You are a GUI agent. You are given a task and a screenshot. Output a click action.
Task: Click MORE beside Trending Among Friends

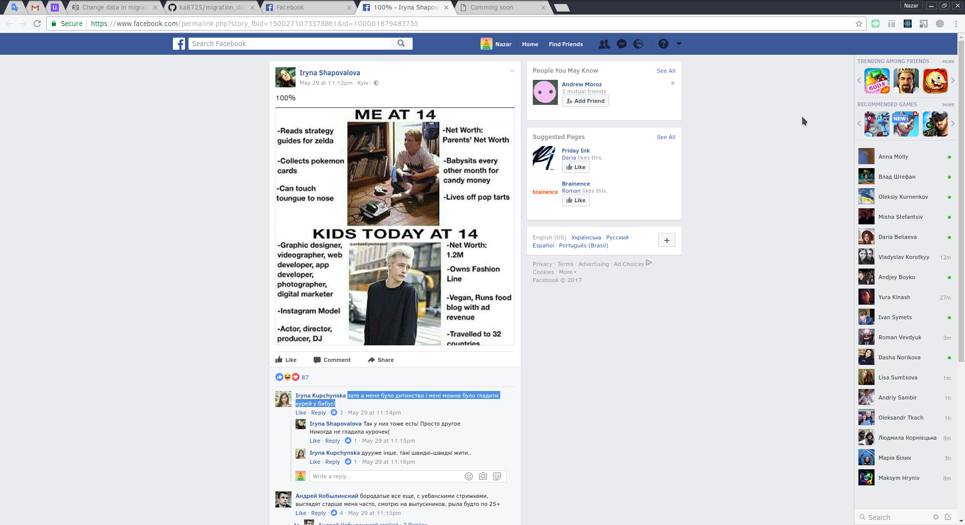coord(948,62)
